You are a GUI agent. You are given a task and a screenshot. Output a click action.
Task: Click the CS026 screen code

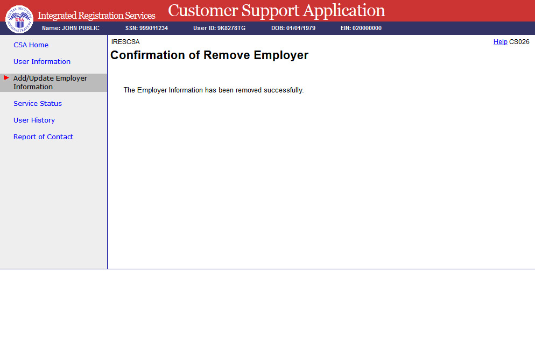(519, 42)
